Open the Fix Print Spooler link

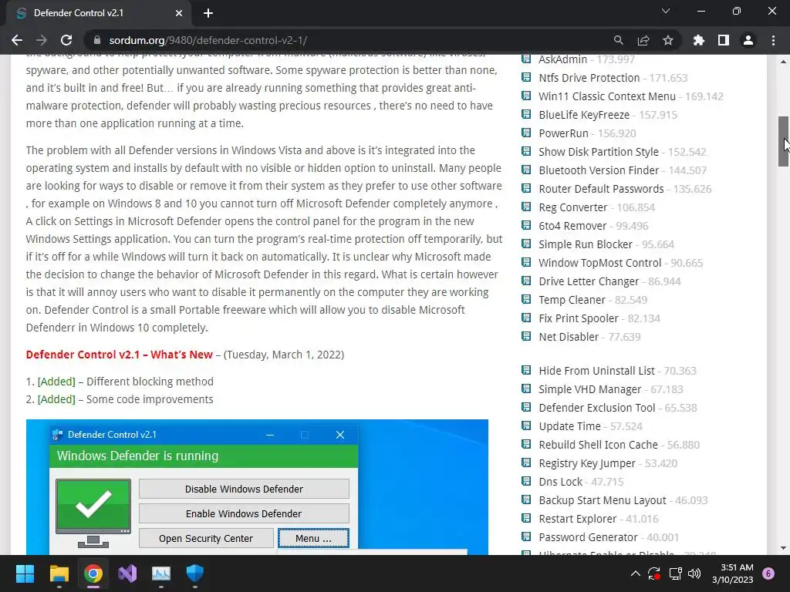(x=579, y=318)
